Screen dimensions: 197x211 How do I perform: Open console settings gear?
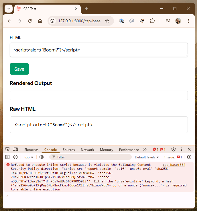(189, 157)
